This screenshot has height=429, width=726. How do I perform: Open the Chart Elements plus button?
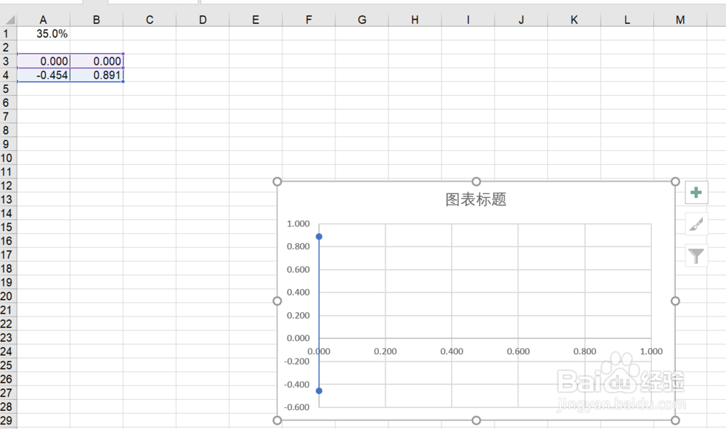point(696,192)
